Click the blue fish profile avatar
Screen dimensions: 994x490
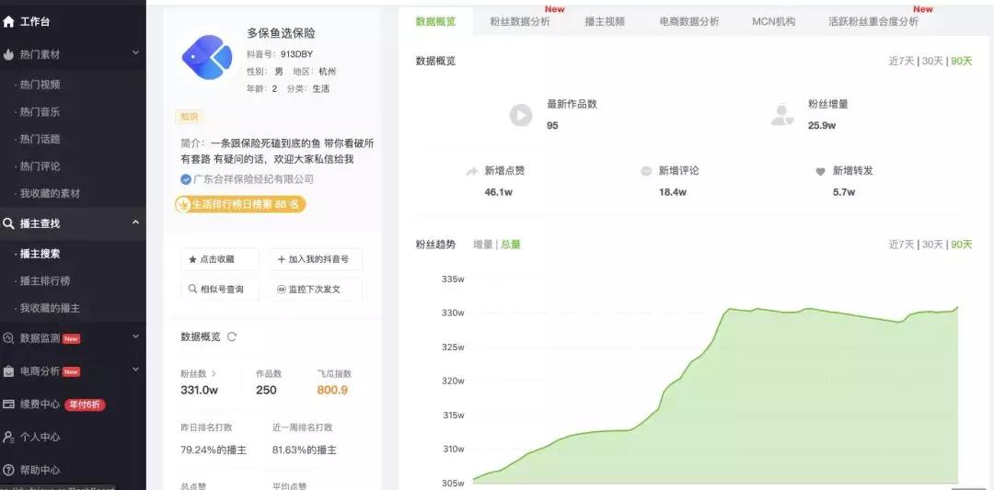coord(207,58)
